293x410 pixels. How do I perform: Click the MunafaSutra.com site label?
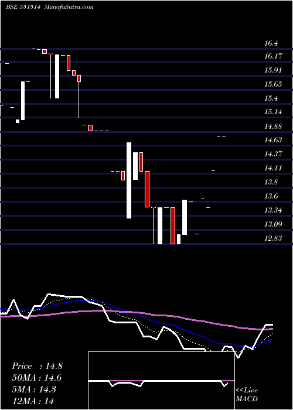[69, 7]
